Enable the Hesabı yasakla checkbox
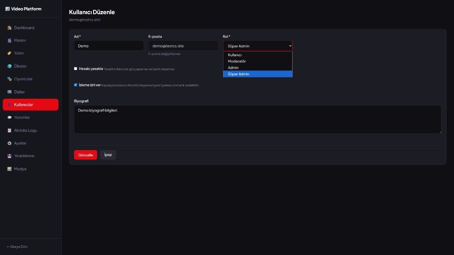This screenshot has width=454, height=255. pyautogui.click(x=76, y=69)
